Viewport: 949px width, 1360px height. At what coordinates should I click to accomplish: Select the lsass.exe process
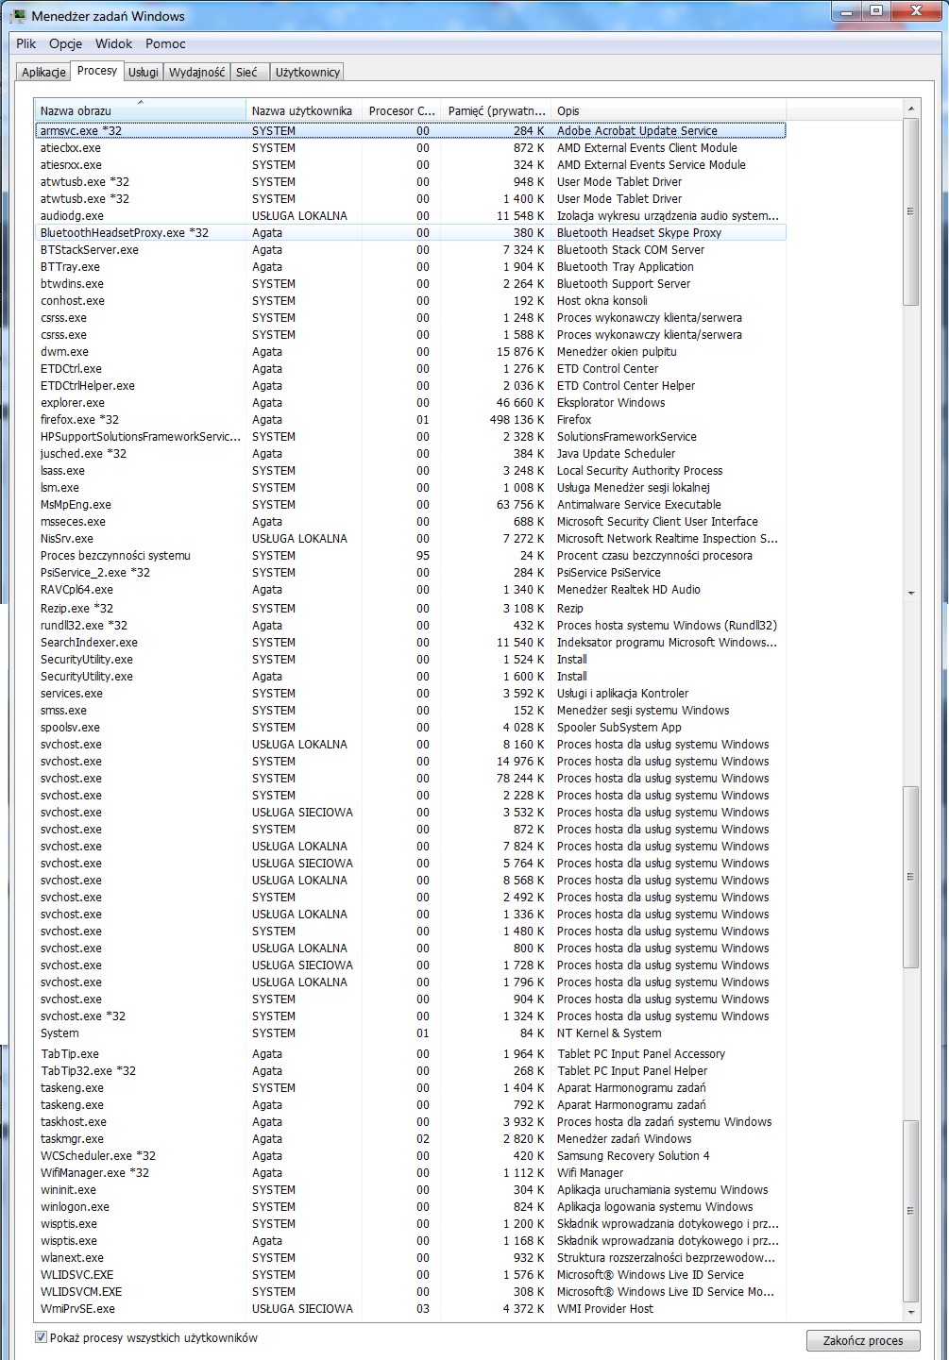410,471
